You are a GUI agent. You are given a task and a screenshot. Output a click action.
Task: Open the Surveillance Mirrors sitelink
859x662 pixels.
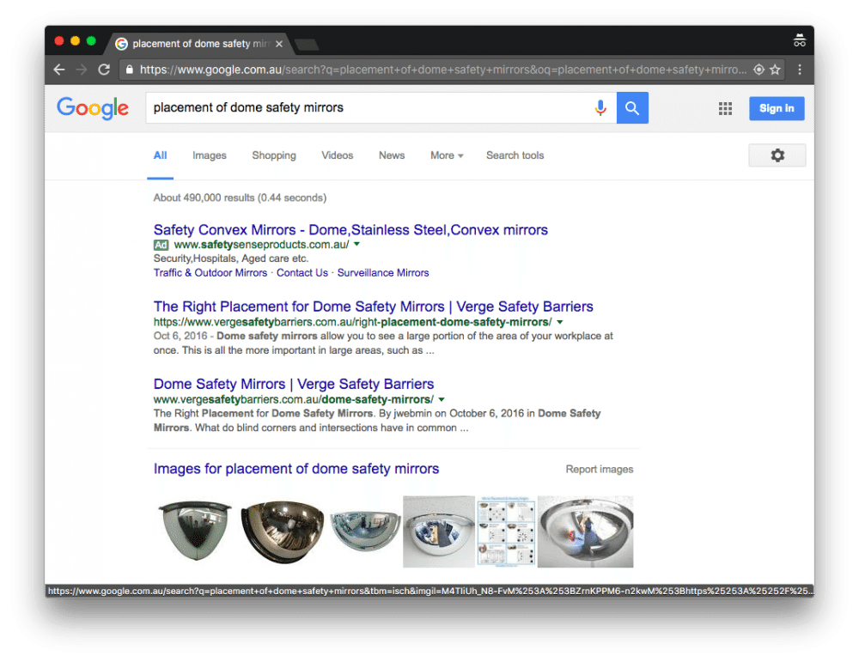click(383, 273)
